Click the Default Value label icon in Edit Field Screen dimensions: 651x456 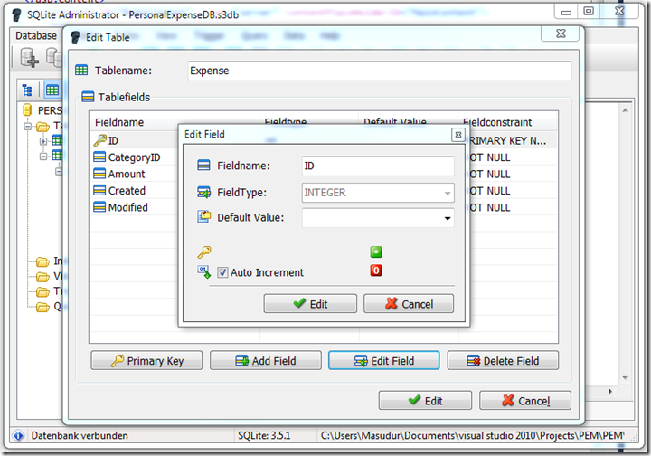(x=203, y=217)
